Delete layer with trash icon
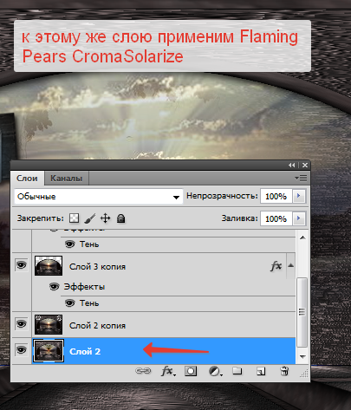This screenshot has height=410, width=351. point(284,371)
